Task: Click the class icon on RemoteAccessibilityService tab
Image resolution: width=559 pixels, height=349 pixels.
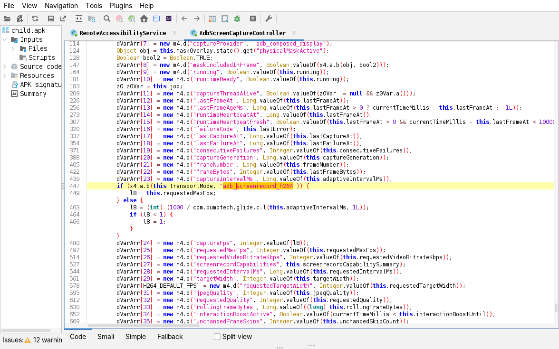Action: coord(74,33)
